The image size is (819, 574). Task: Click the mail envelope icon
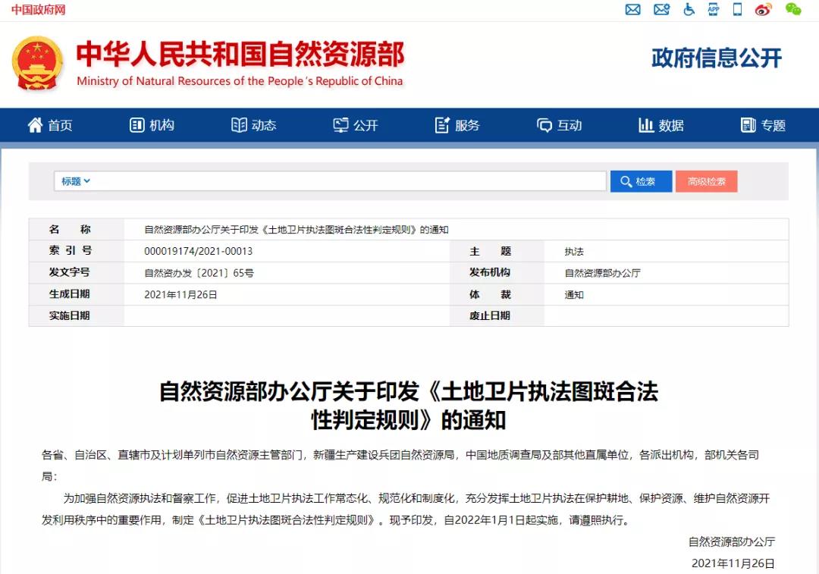pyautogui.click(x=632, y=10)
